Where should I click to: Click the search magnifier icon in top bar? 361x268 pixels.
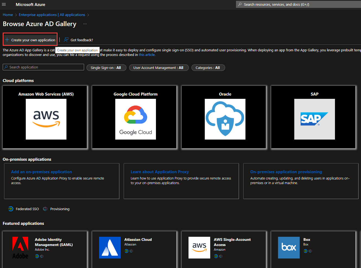tap(240, 4)
